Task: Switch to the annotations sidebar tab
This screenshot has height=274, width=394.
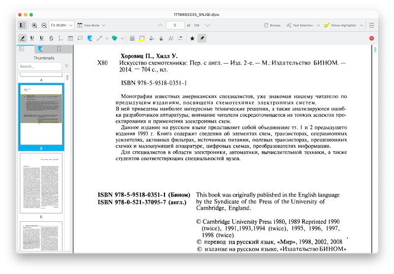Action: 40,49
